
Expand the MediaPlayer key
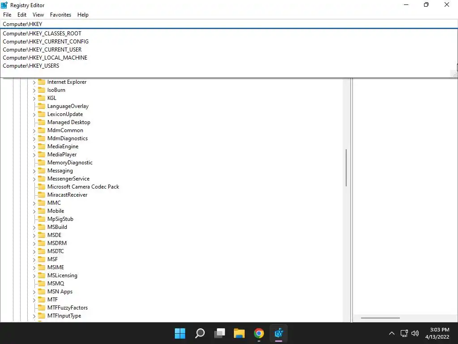[x=34, y=155]
